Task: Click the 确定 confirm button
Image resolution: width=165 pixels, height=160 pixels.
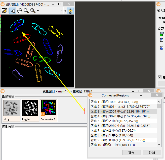Action: [132, 153]
